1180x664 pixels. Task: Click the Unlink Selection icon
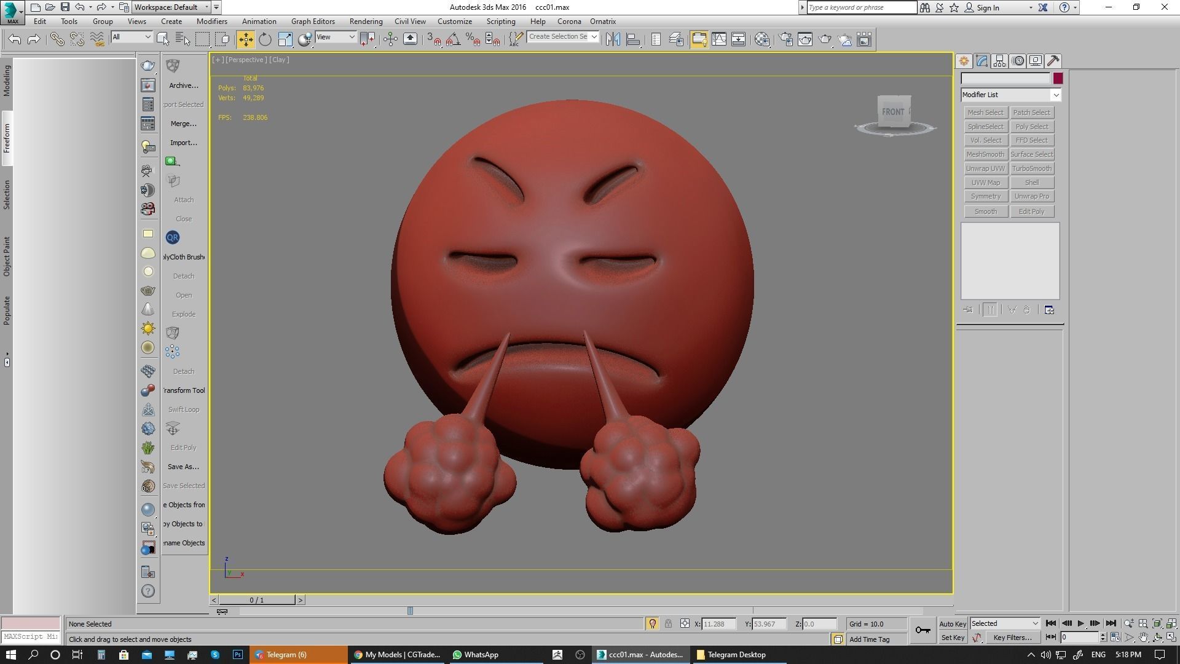pyautogui.click(x=77, y=39)
